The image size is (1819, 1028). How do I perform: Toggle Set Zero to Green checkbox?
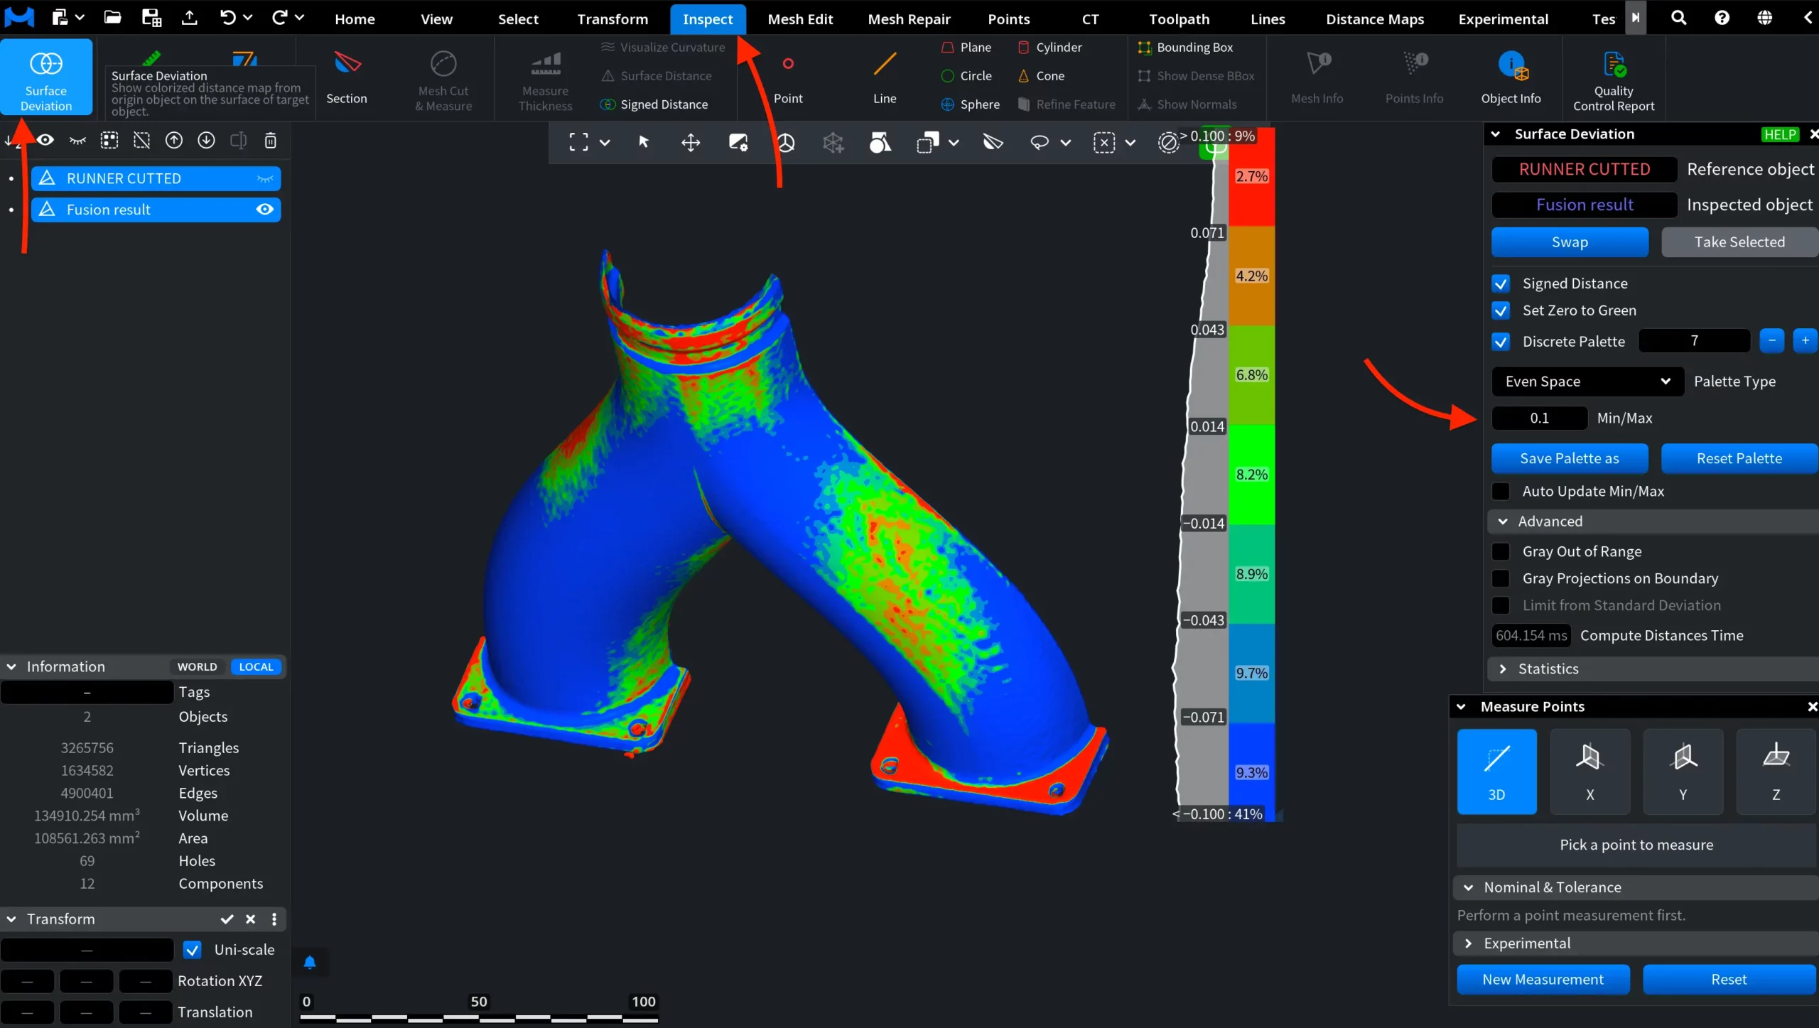(1501, 311)
